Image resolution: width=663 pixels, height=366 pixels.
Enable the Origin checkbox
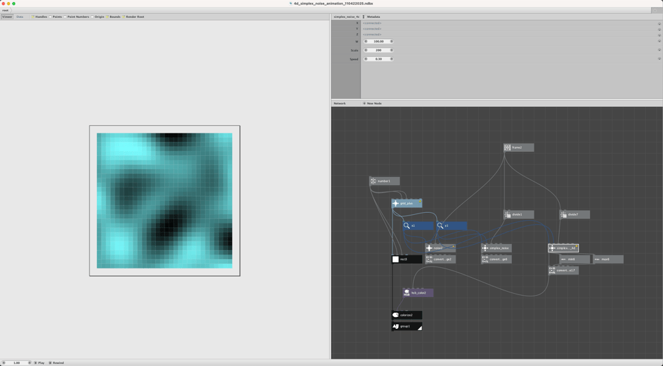pyautogui.click(x=92, y=17)
